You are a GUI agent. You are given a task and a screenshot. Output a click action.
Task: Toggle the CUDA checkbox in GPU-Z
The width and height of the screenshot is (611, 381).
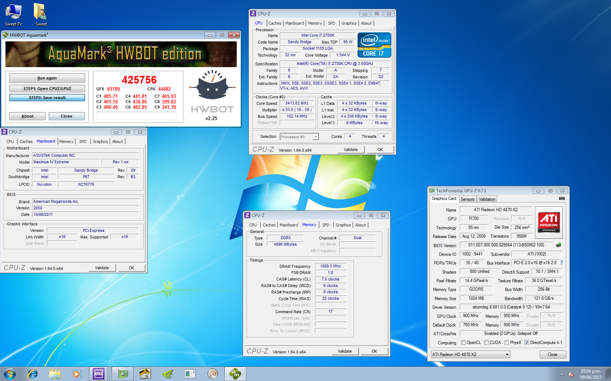pos(486,343)
